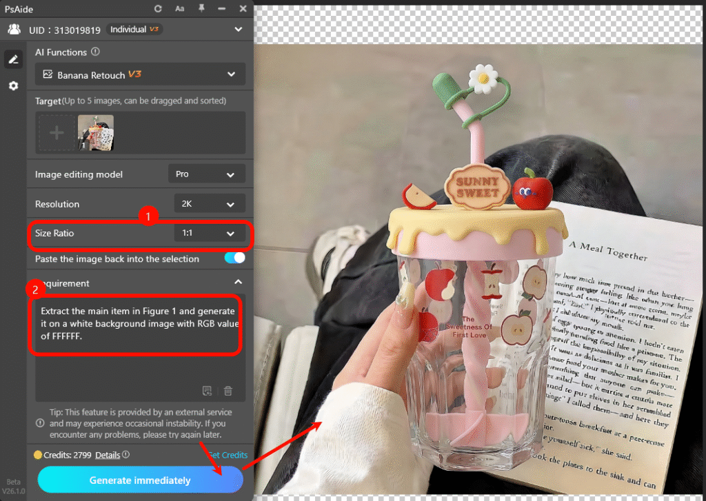Click the Aa language icon in the title bar

(x=180, y=9)
